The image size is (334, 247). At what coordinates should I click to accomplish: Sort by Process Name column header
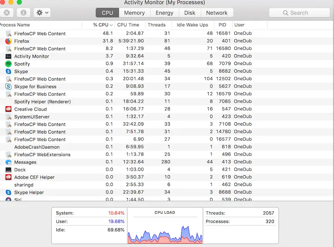coord(40,25)
